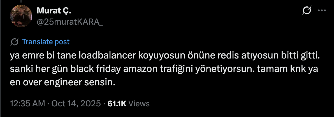Image resolution: width=334 pixels, height=117 pixels.
Task: Click the small Grok icon beside Translate post
Action: (x=15, y=42)
